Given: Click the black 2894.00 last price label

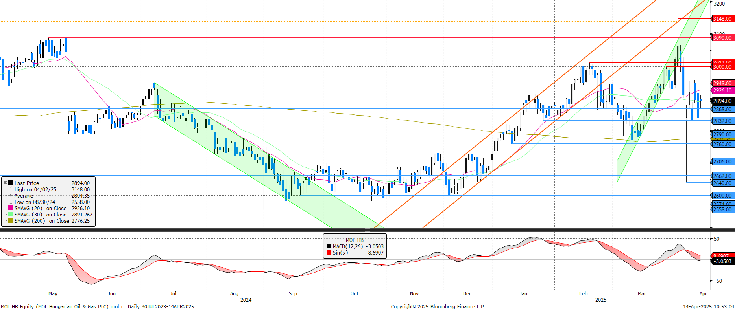Looking at the screenshot, I should point(722,101).
